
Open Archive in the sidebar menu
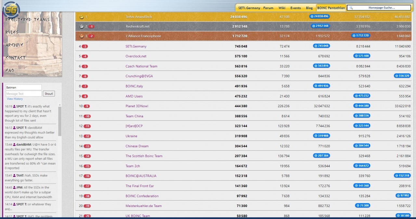point(14,45)
